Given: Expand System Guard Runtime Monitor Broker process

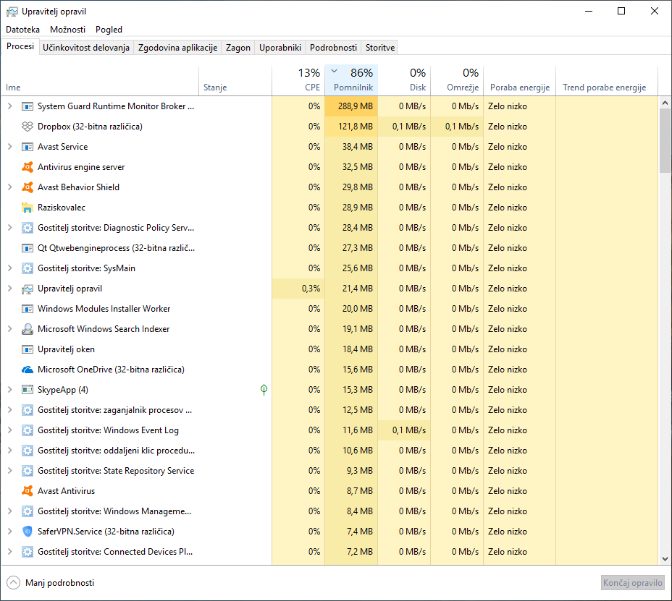Looking at the screenshot, I should coord(10,106).
